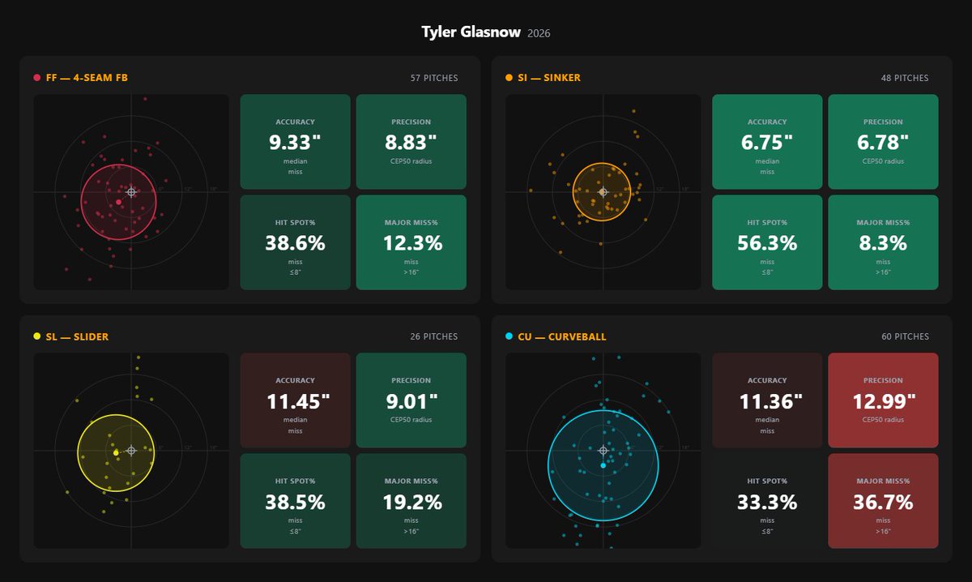Click the cyan dot beside Curveball title

tap(509, 336)
